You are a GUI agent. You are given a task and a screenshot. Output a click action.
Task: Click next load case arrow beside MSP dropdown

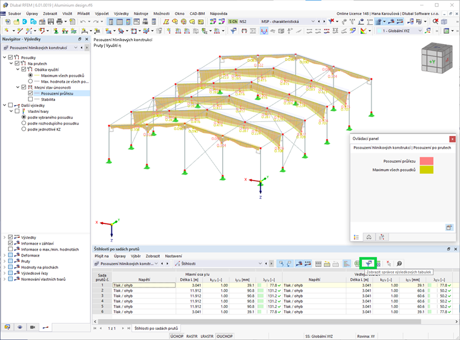324,21
